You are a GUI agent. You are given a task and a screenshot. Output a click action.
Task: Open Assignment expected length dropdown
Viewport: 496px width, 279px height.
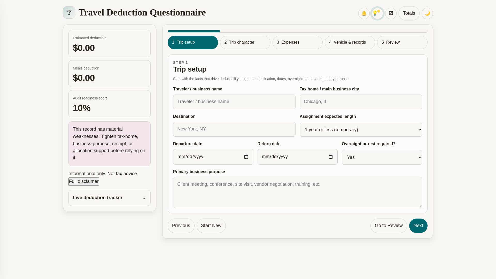tap(361, 130)
